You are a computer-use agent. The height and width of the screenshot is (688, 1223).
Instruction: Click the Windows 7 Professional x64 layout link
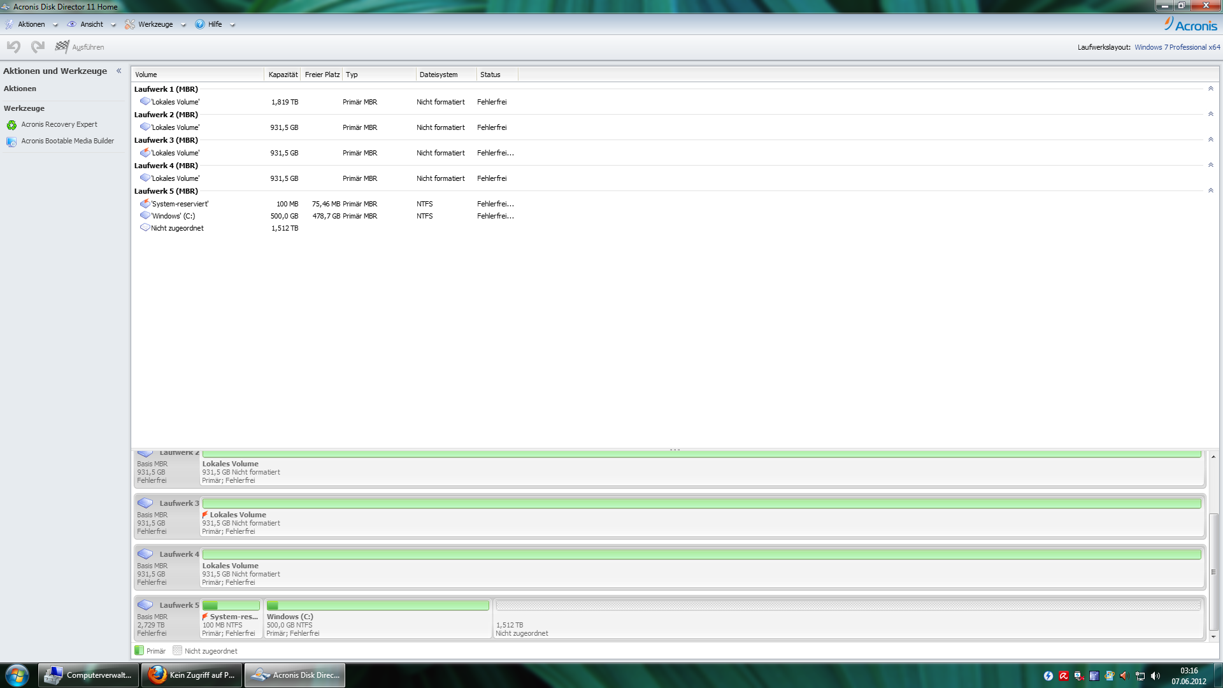[x=1177, y=48]
